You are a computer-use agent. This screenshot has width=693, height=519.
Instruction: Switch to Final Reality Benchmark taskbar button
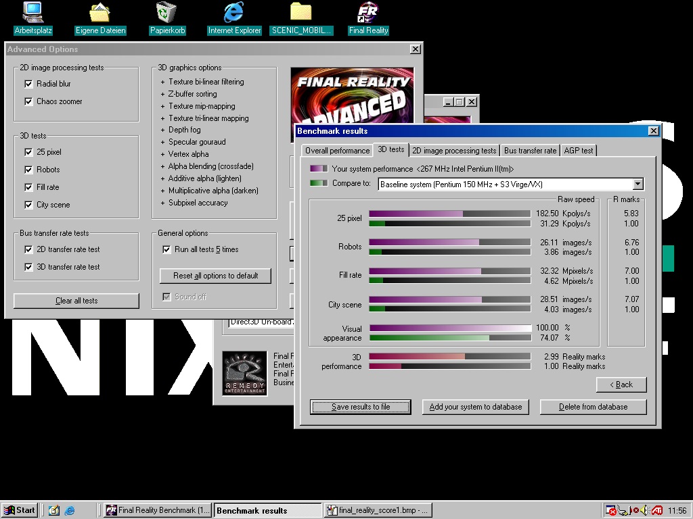(158, 510)
